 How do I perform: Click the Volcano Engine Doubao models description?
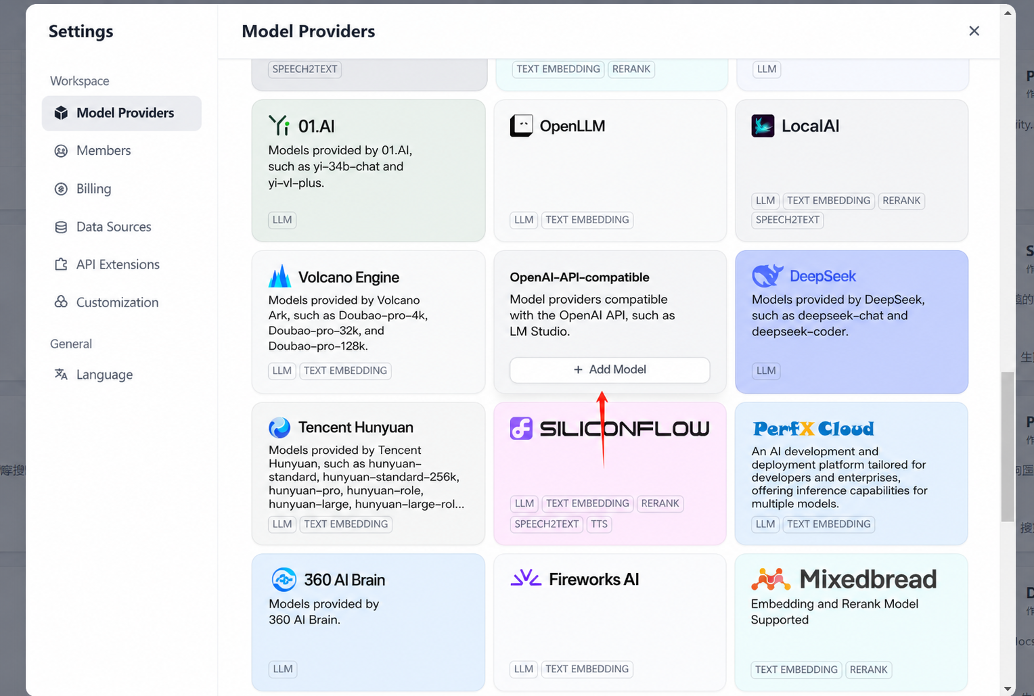coord(348,323)
